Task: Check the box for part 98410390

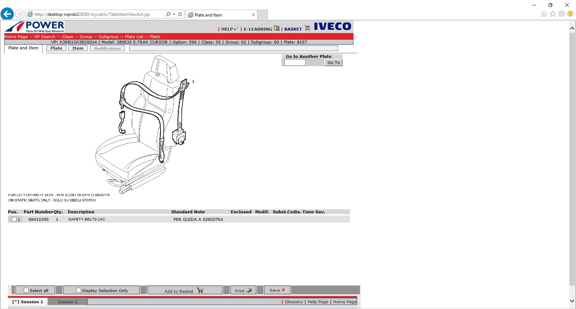Action: click(14, 219)
